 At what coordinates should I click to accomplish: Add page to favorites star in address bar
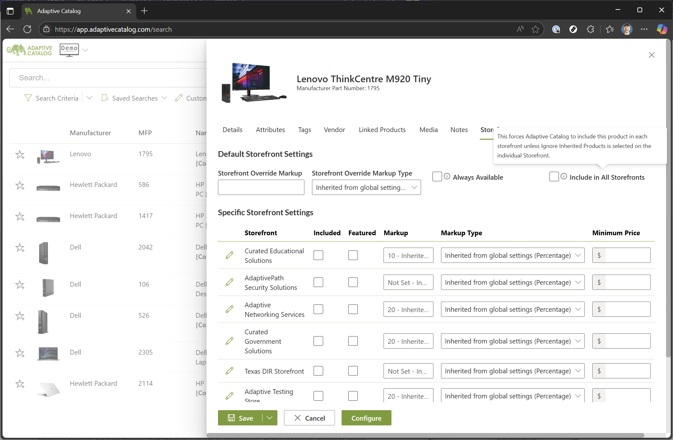[x=535, y=29]
